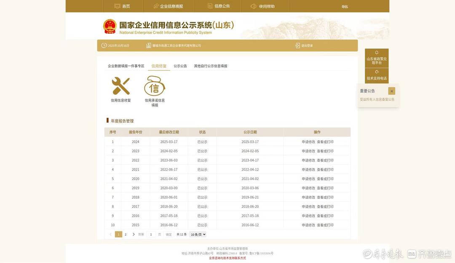Click the 退出登录 text link
The image size is (455, 263).
(307, 46)
